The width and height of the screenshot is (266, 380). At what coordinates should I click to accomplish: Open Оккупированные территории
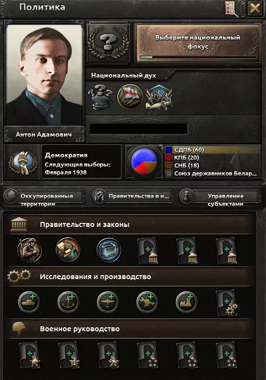(x=44, y=196)
